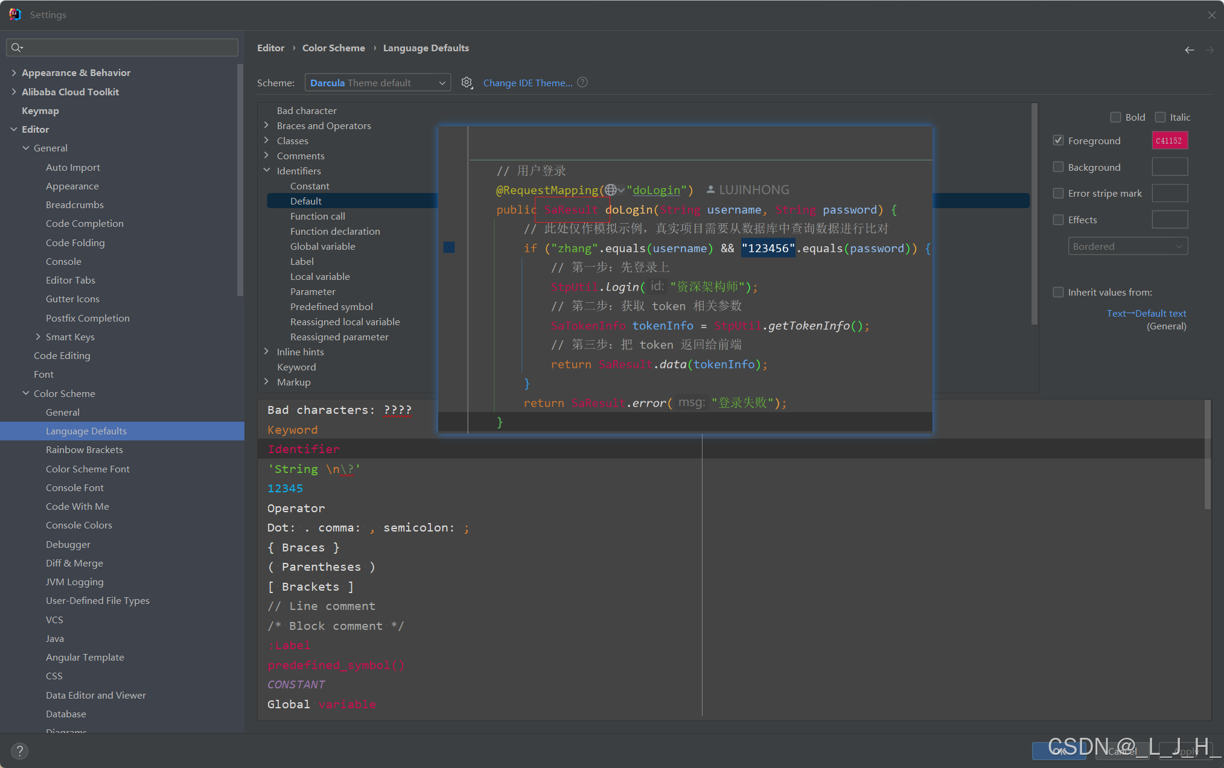The width and height of the screenshot is (1224, 768).
Task: Click the globe icon in the RequestMapping annotation
Action: click(x=611, y=190)
